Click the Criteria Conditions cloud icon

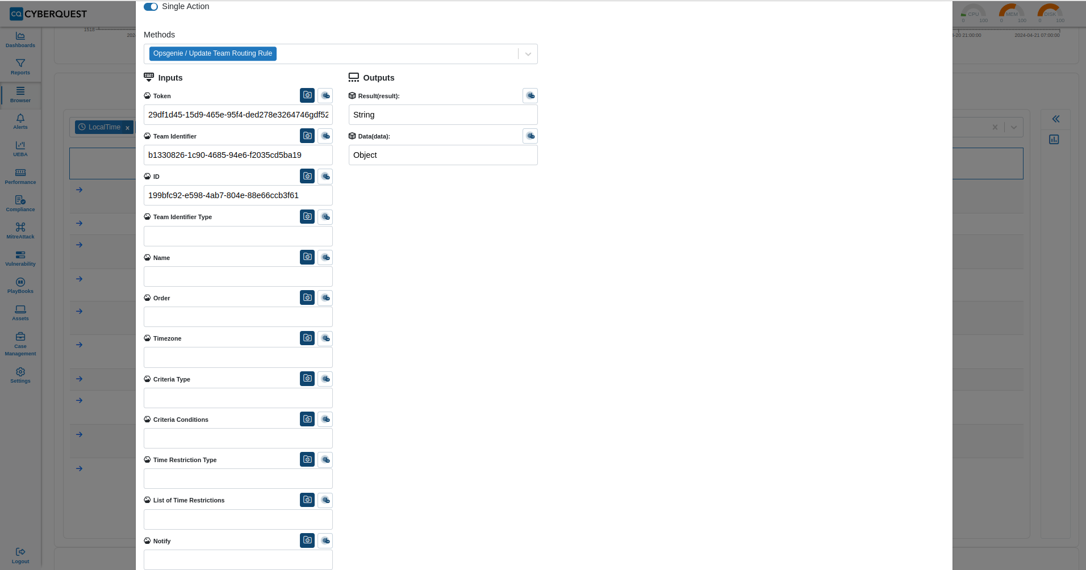(325, 419)
